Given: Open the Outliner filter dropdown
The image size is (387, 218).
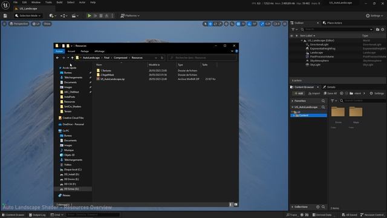Looking at the screenshot, I should point(294,30).
